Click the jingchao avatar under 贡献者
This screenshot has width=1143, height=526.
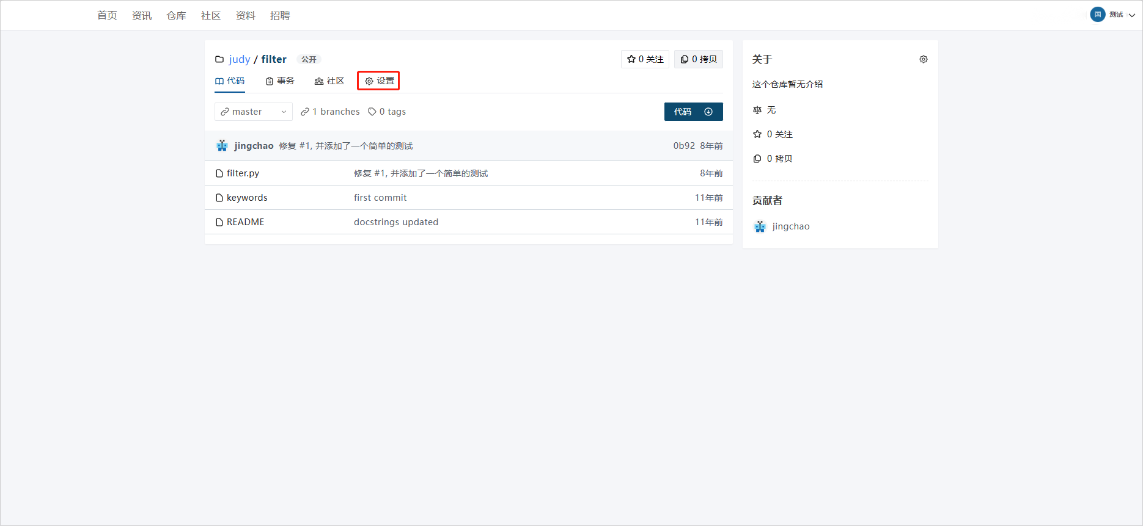(760, 226)
